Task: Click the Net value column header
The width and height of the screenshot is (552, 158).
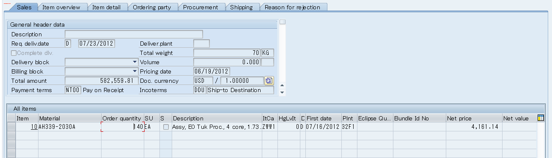Action: pos(519,118)
